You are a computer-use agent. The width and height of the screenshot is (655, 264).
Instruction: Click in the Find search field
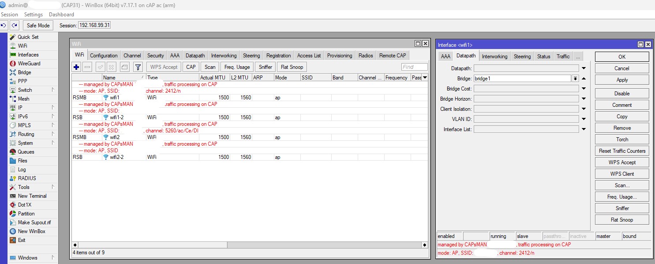[414, 67]
